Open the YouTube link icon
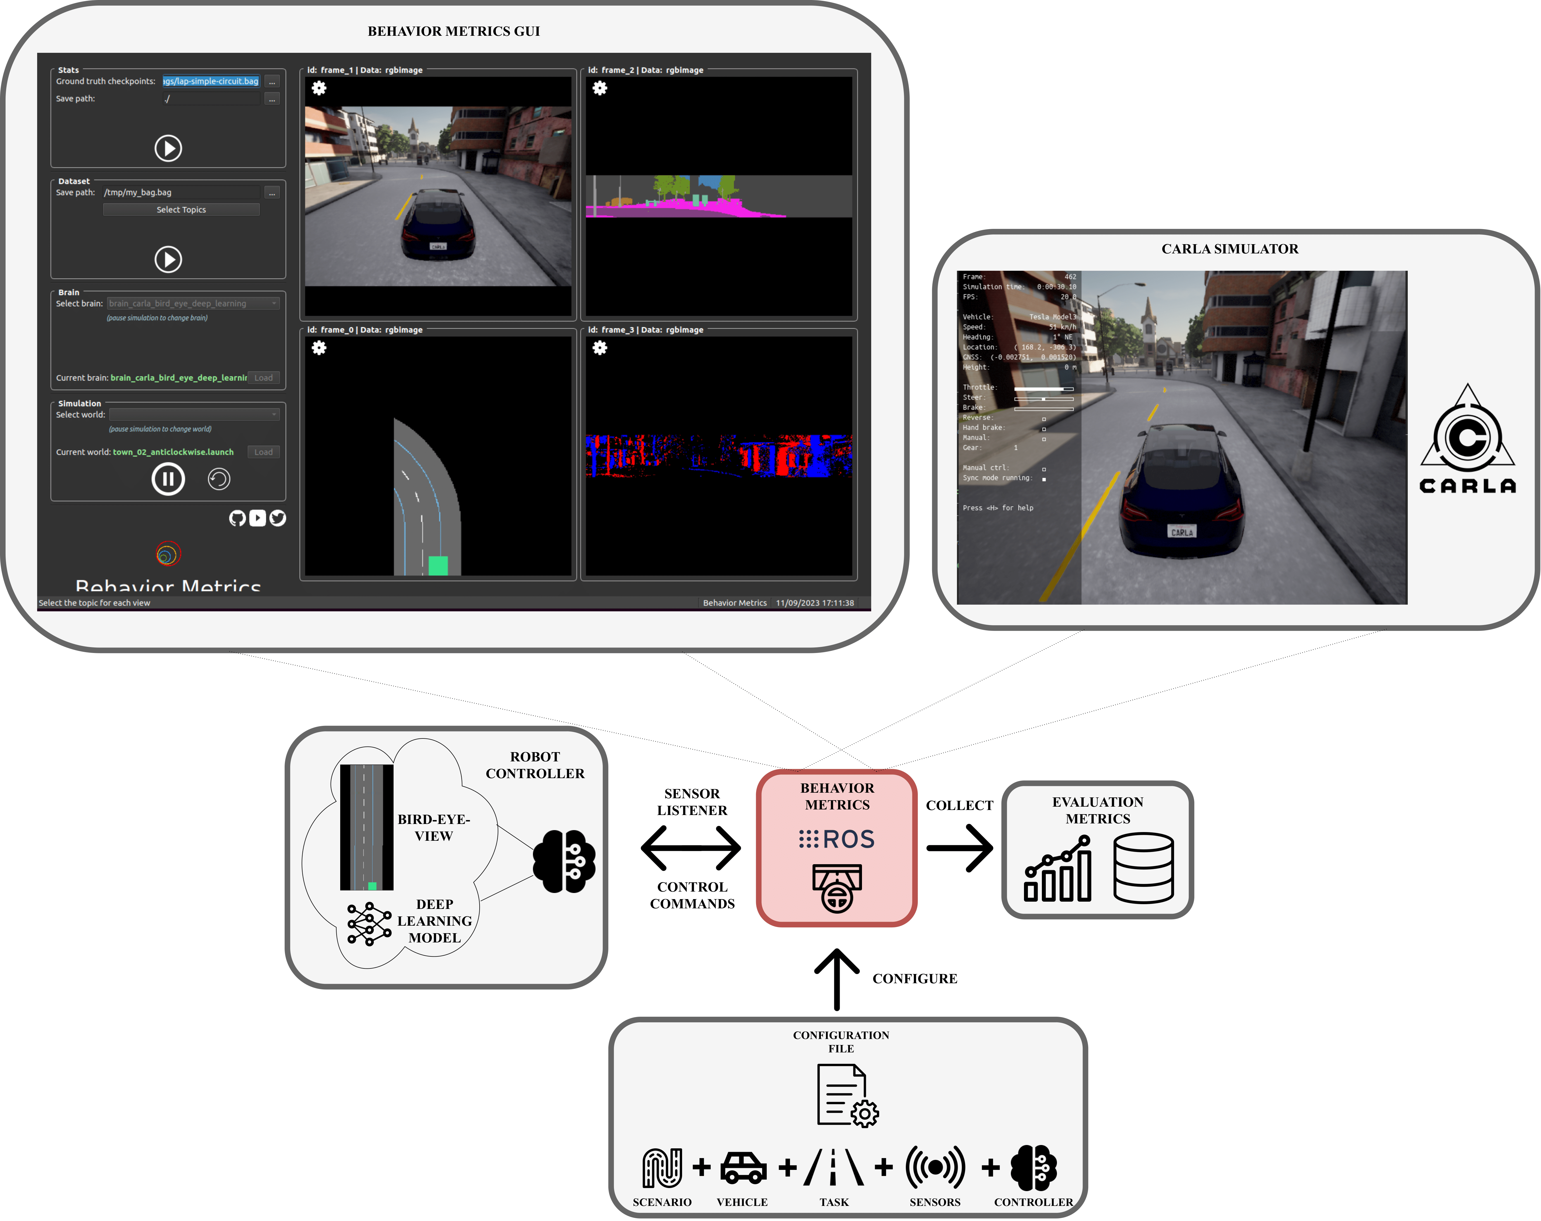Viewport: 1541px width, 1221px height. (257, 518)
